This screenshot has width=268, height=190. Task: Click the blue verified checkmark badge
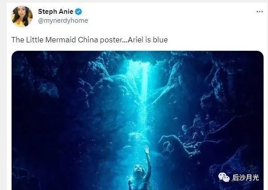[79, 12]
